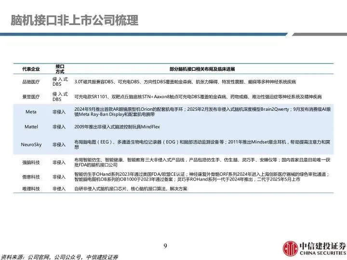Select the 傲意科技 company cell
347x260 pixels.
[x=31, y=177]
